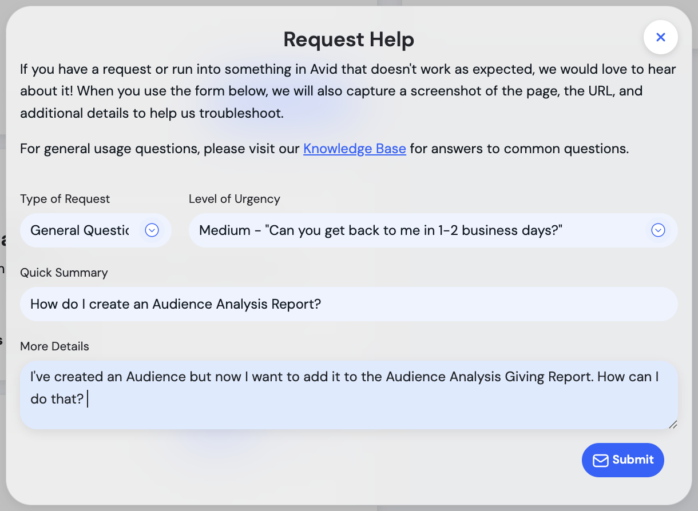698x511 pixels.
Task: Open the Knowledge Base link
Action: pyautogui.click(x=354, y=149)
